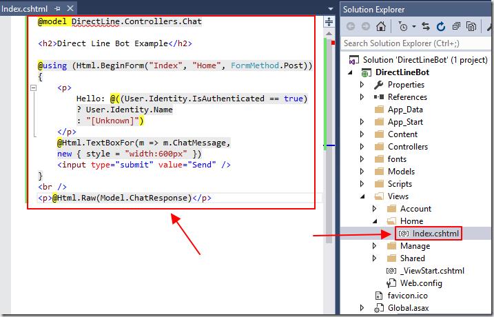Click the App_Start folder icon

379,122
